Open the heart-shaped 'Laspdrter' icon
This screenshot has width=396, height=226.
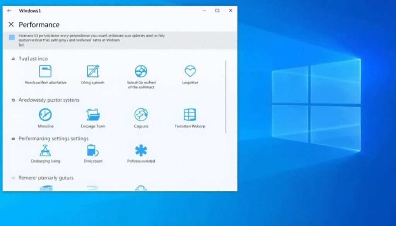[190, 71]
